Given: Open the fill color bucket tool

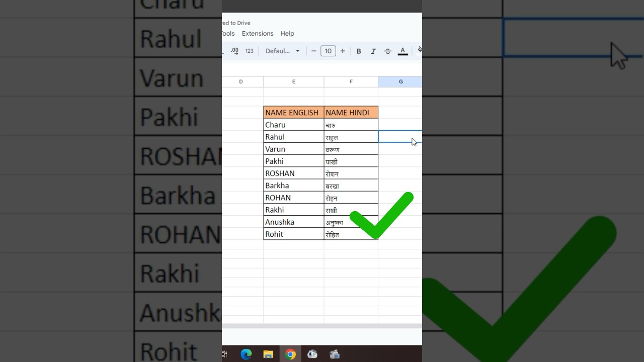Looking at the screenshot, I should (419, 50).
